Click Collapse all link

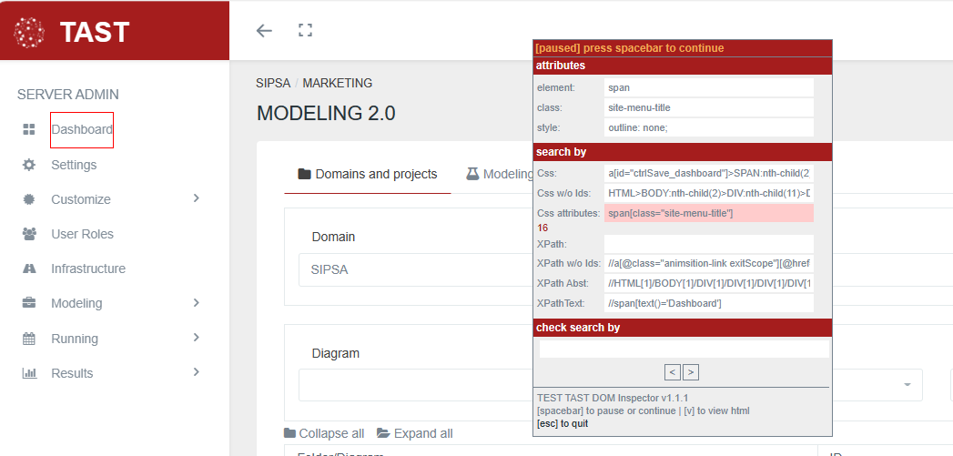click(x=324, y=433)
